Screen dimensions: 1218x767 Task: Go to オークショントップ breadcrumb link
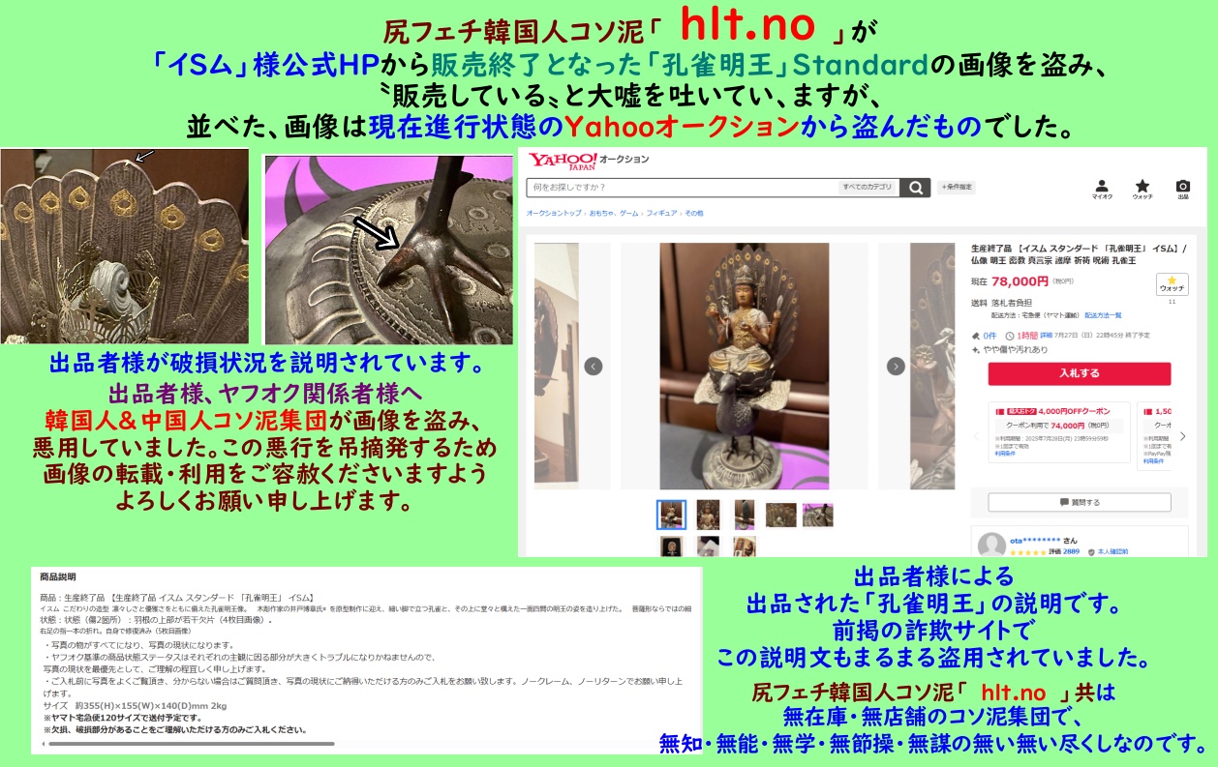point(554,213)
